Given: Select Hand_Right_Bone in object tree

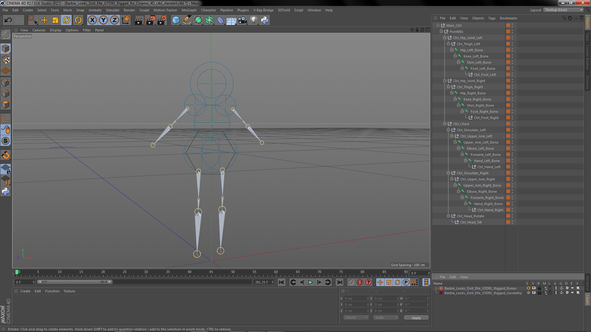Looking at the screenshot, I should [x=488, y=204].
